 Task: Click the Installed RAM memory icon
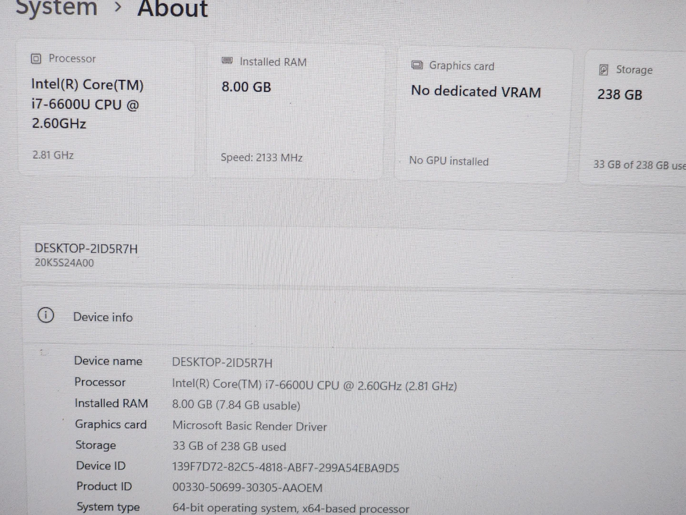tap(227, 61)
